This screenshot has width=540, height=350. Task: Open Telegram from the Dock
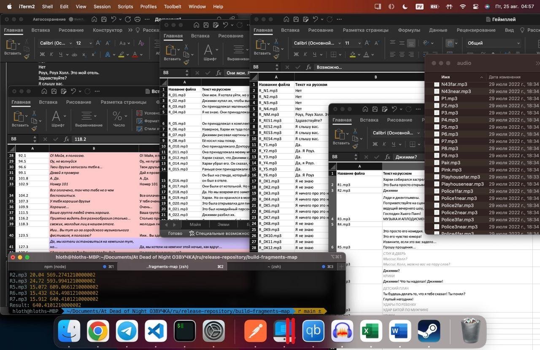127,331
